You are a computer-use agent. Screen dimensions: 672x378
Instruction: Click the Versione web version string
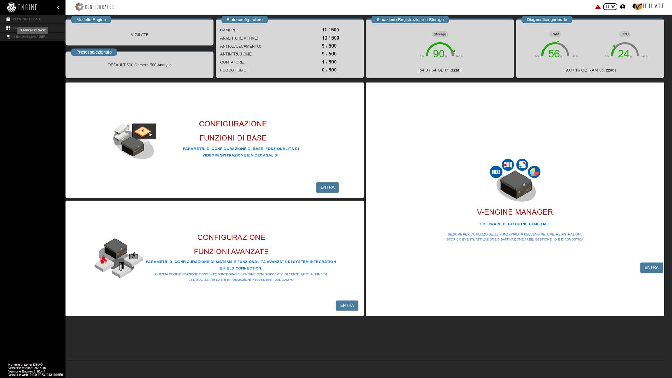(x=35, y=375)
